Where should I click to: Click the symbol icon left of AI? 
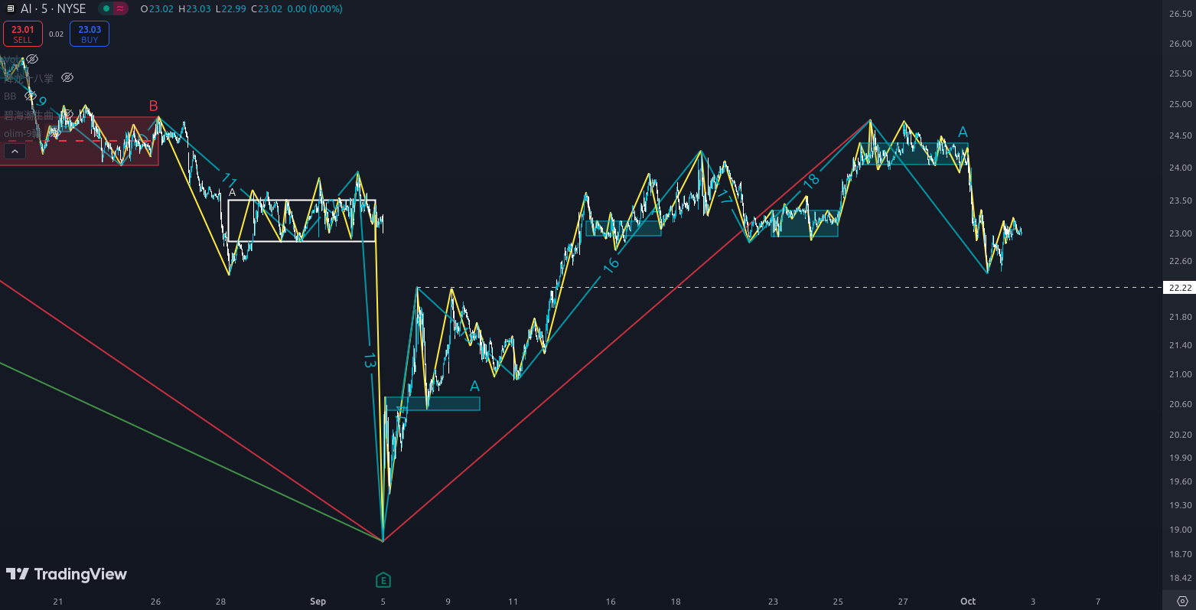(x=11, y=9)
